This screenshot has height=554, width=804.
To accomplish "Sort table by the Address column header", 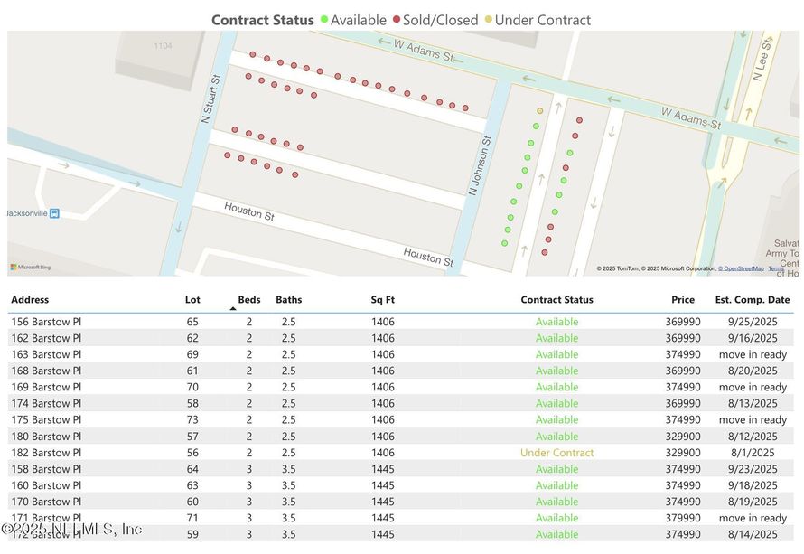I will 30,299.
